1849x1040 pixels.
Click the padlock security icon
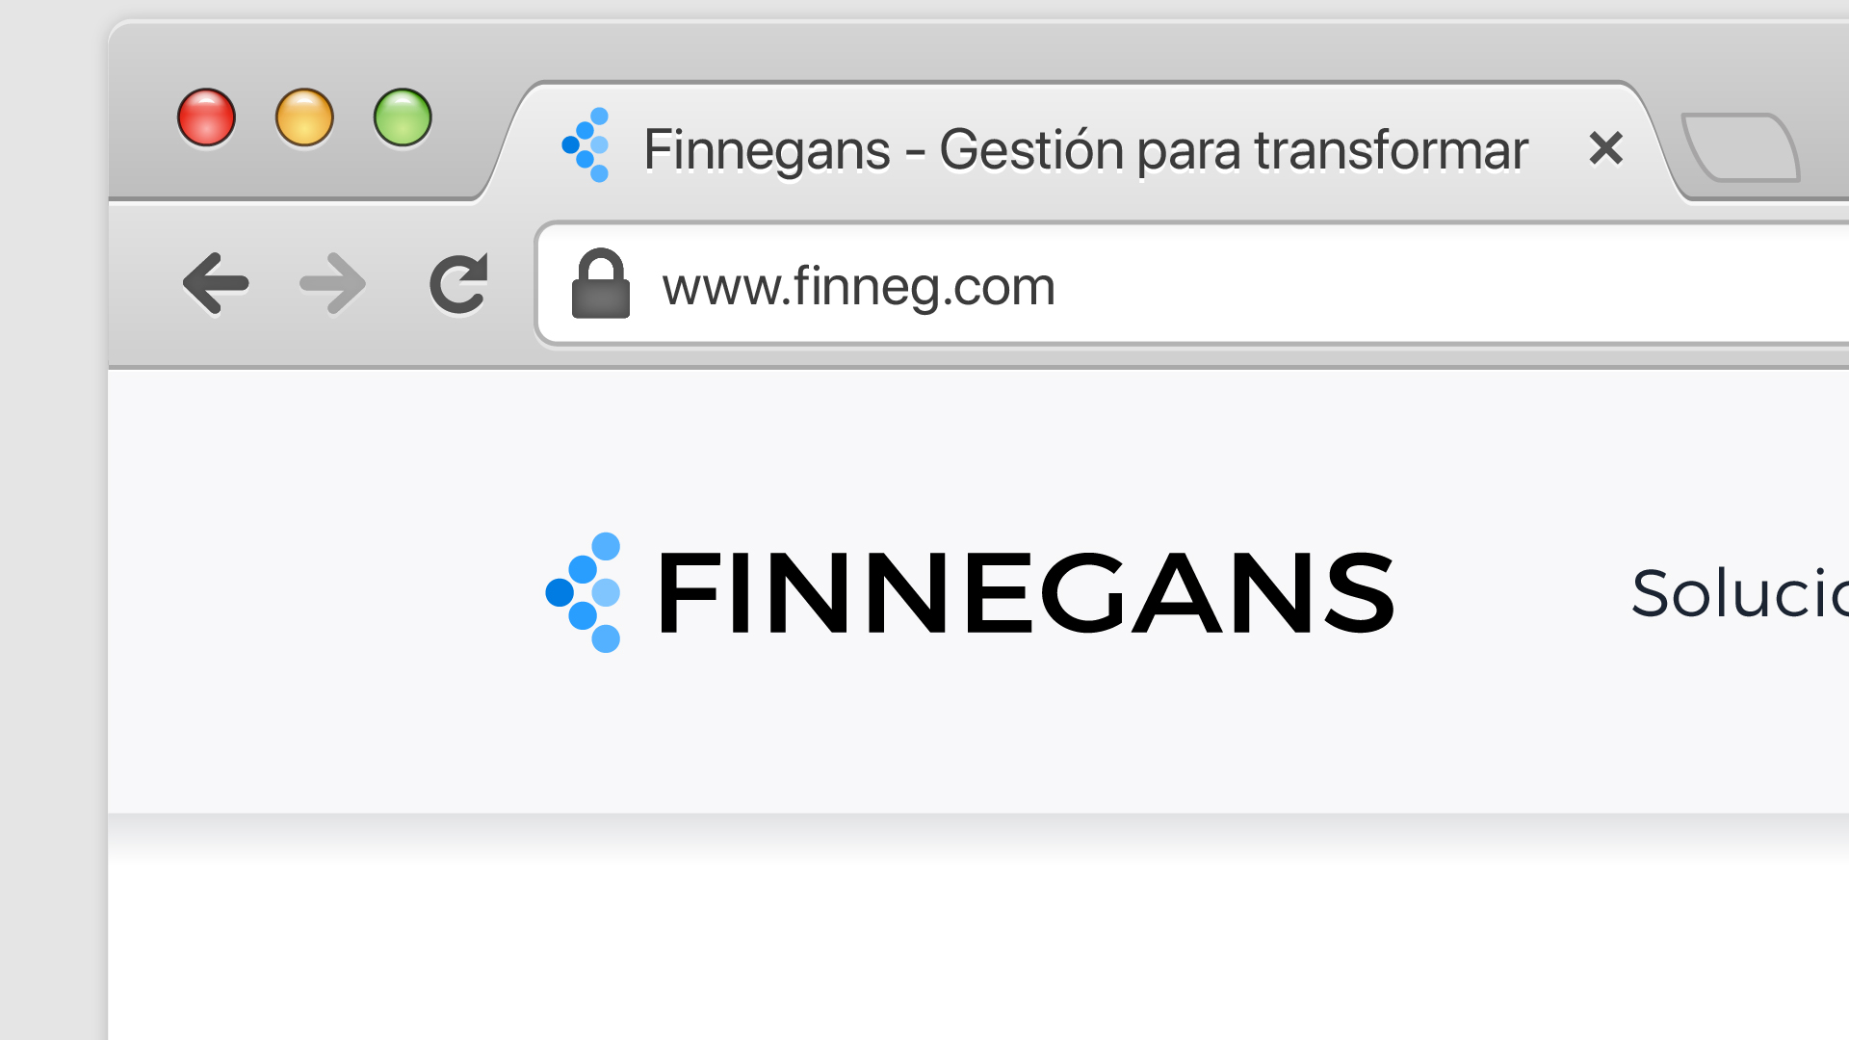[x=601, y=283]
